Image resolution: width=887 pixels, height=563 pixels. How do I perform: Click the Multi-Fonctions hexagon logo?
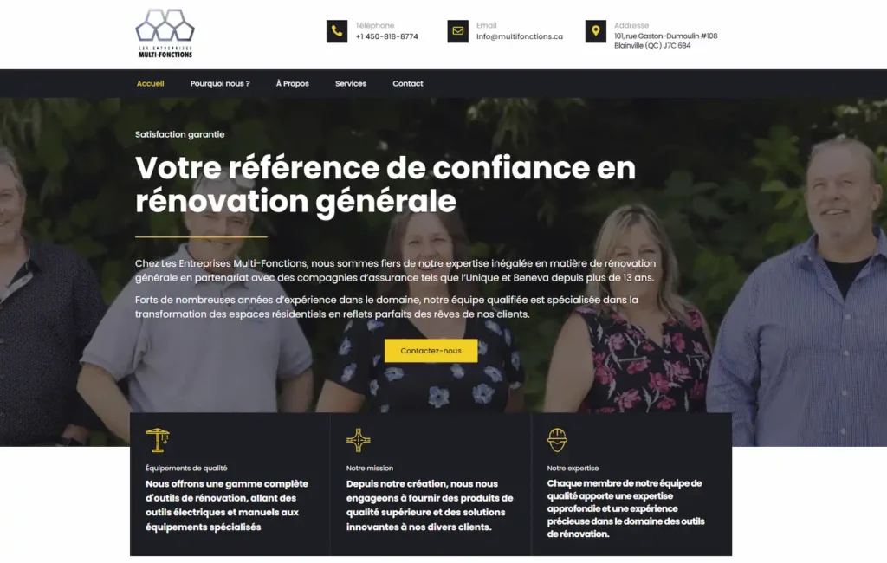coord(165,33)
